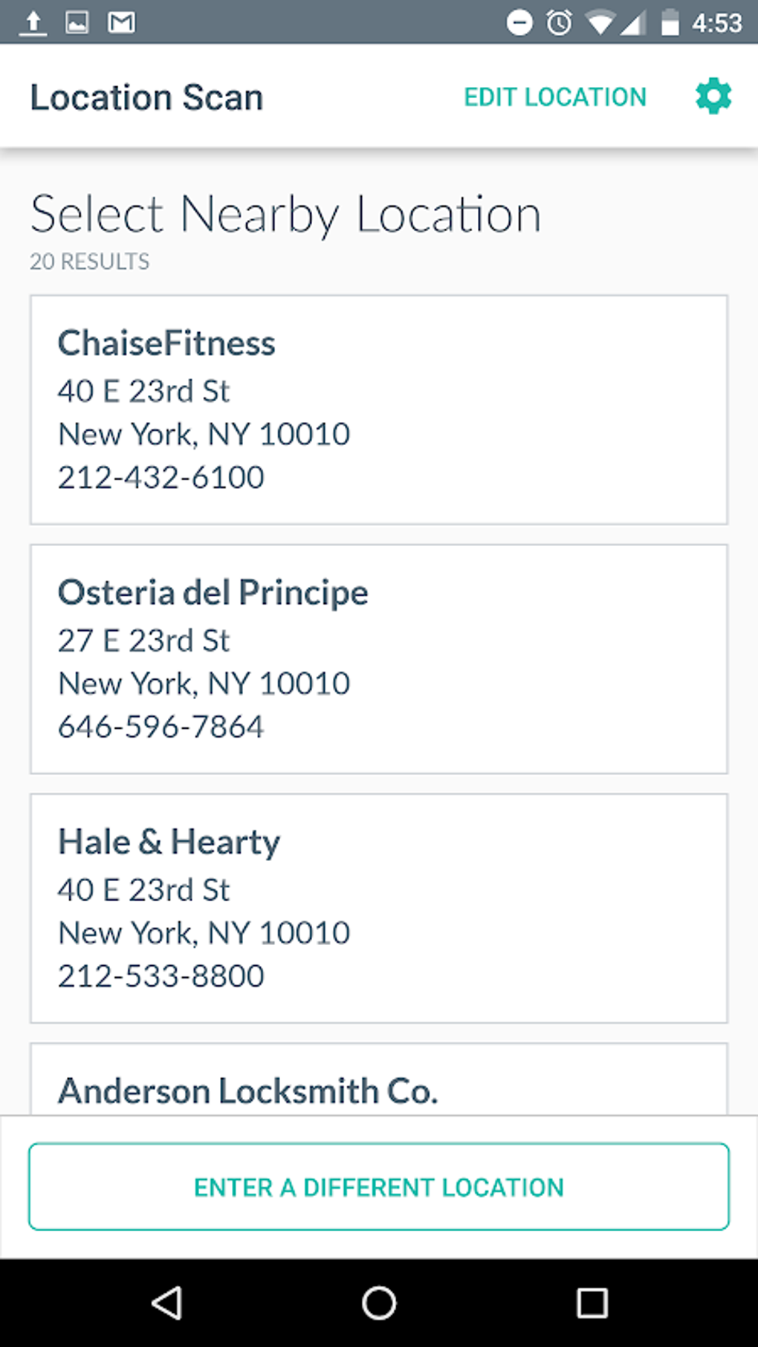
Task: Open the Gmail notification icon
Action: 121,23
